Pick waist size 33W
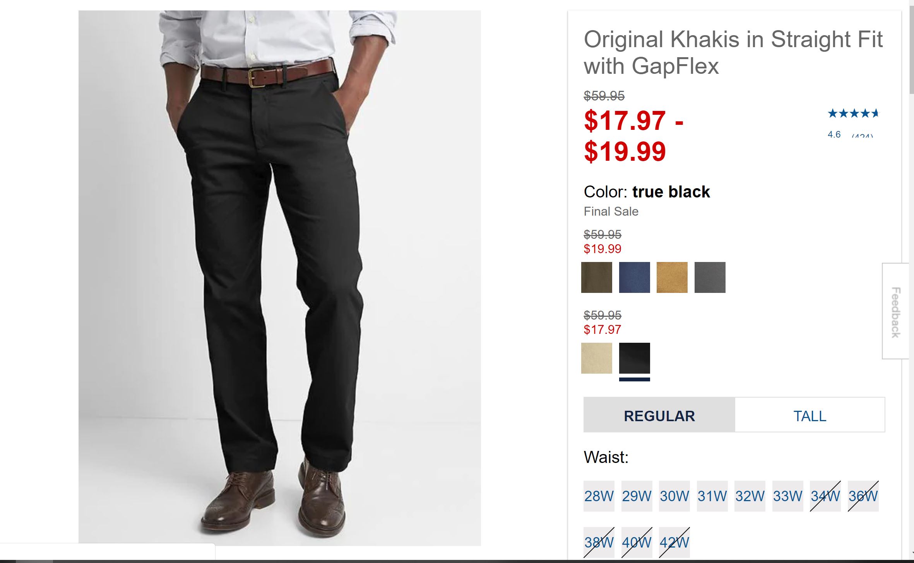The height and width of the screenshot is (563, 914). tap(787, 496)
